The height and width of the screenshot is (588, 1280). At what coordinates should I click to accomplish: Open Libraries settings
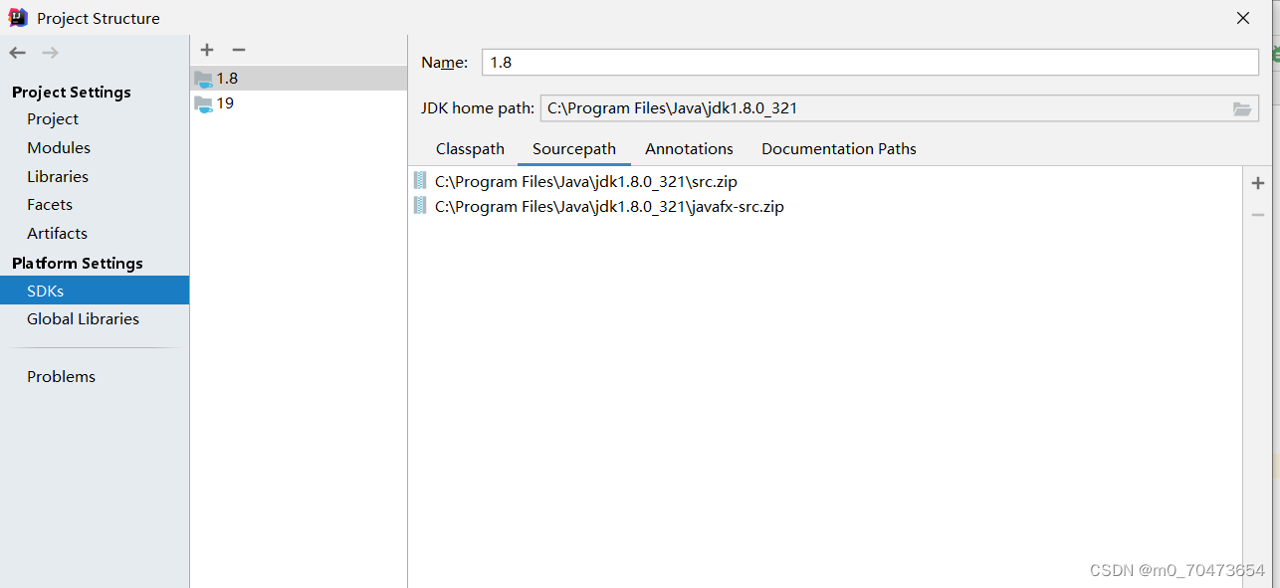pos(58,176)
